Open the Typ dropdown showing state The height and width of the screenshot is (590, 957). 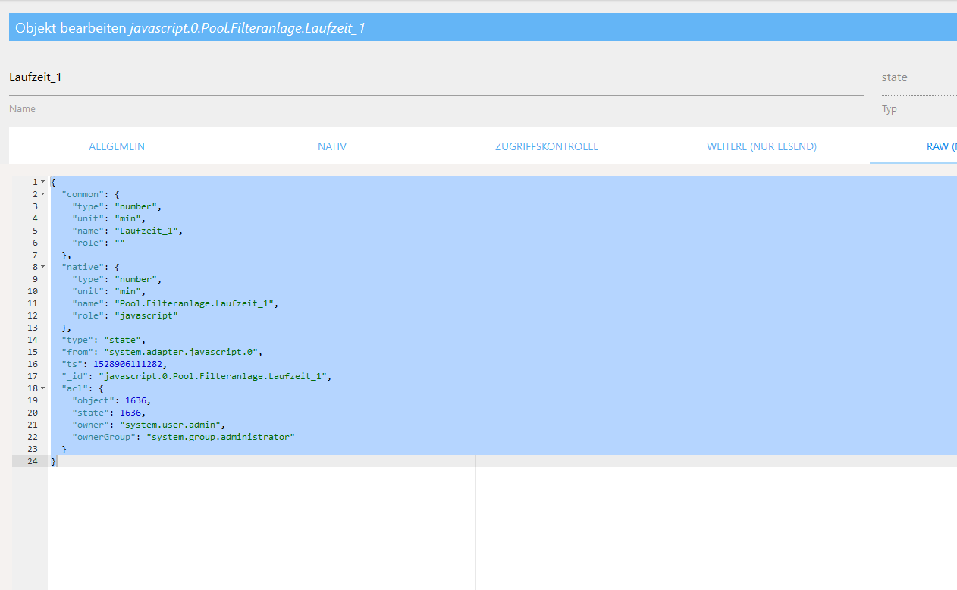[x=918, y=77]
